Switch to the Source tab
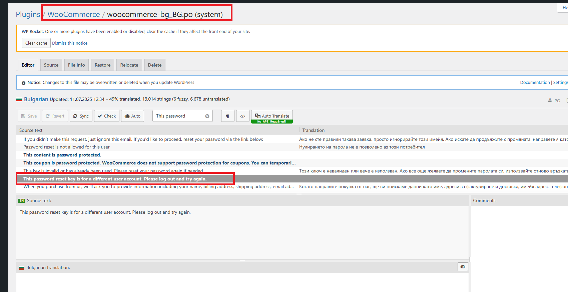The width and height of the screenshot is (568, 292). tap(51, 65)
